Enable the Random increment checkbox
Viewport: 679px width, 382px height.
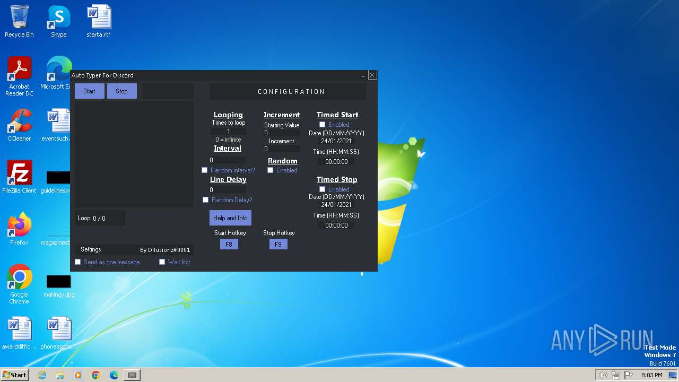coord(270,170)
